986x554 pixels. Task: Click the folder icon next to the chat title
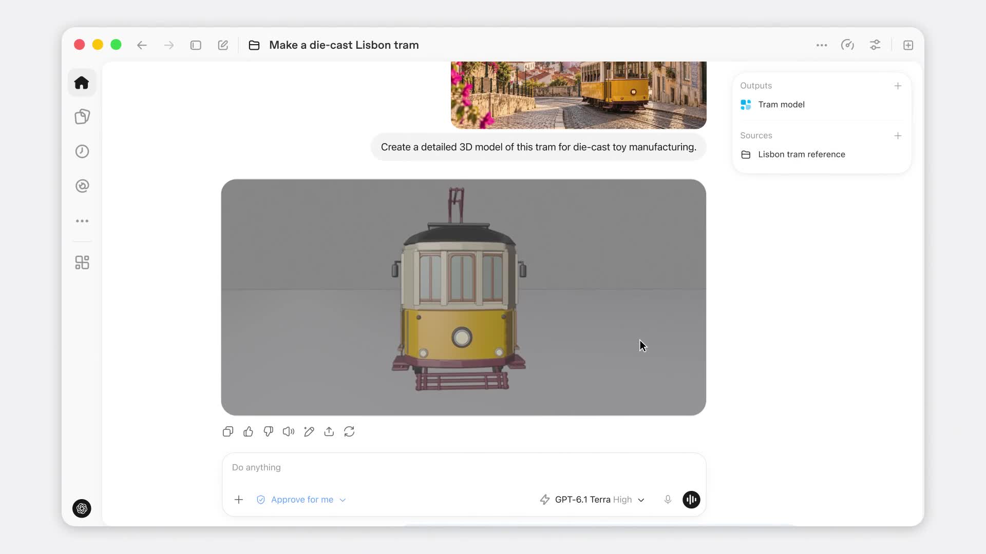tap(254, 45)
